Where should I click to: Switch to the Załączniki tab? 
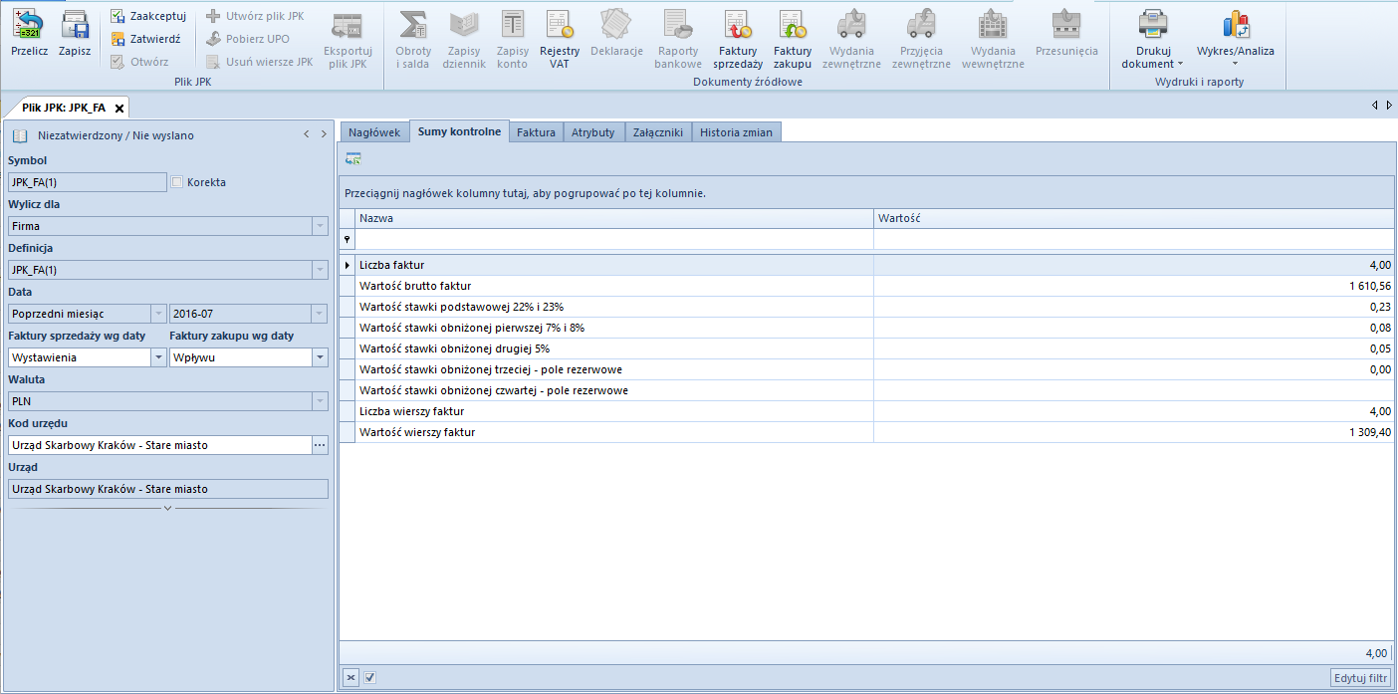point(657,131)
